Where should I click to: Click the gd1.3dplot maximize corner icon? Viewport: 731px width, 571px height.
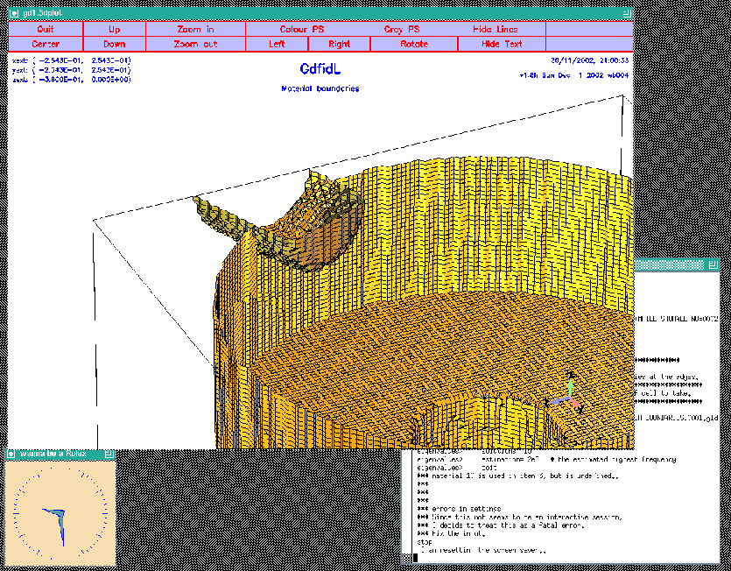point(627,13)
